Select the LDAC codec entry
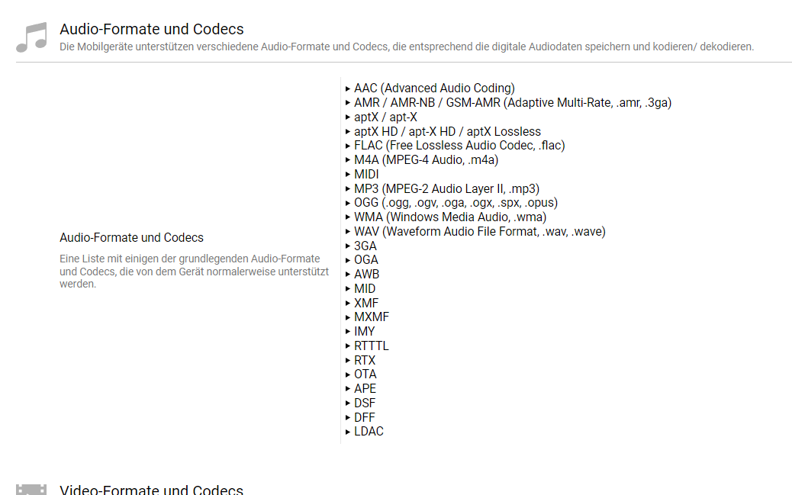The height and width of the screenshot is (495, 792). coord(369,432)
